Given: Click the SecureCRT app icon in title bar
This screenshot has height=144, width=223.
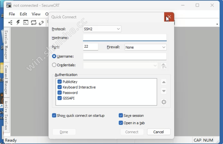Looking at the screenshot, I should pos(9,5).
